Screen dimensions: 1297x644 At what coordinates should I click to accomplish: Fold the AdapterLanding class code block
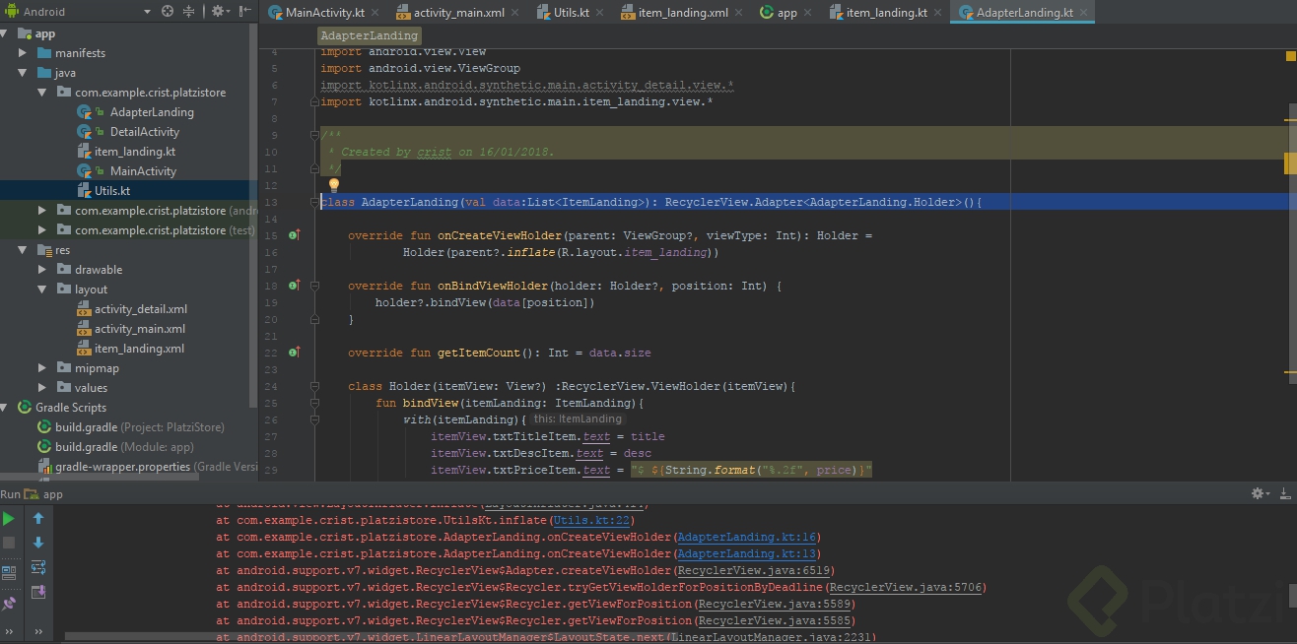[x=316, y=202]
